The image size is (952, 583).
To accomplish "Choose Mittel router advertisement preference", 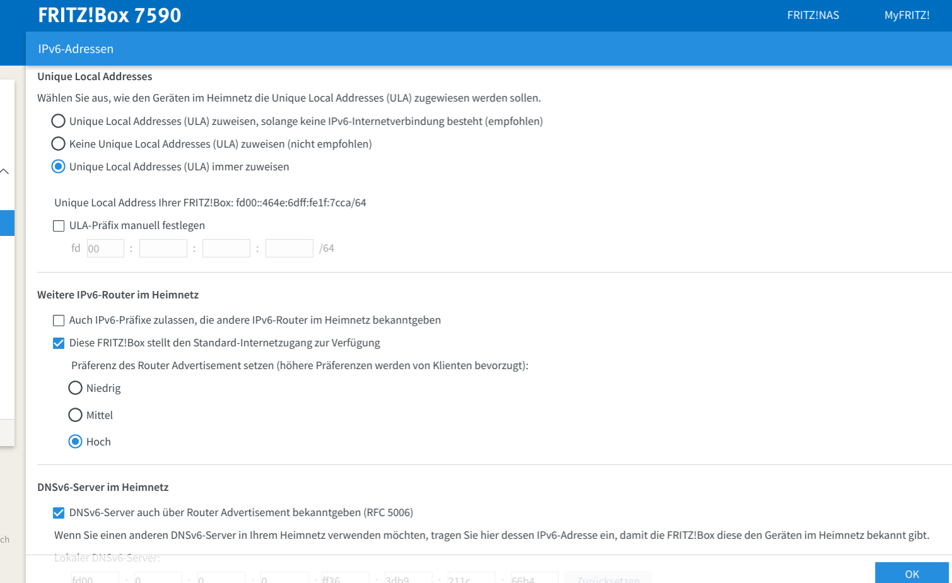I will click(x=75, y=415).
